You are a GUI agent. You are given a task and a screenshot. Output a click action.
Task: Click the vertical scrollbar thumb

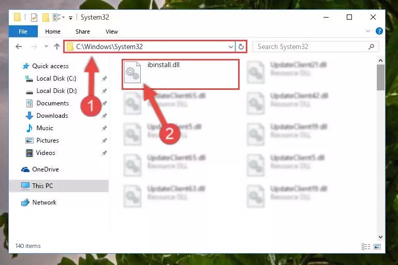click(380, 77)
